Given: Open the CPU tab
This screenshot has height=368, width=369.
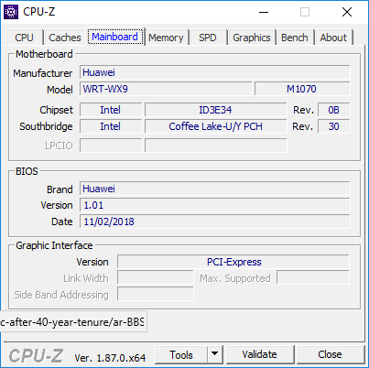Looking at the screenshot, I should tap(24, 38).
